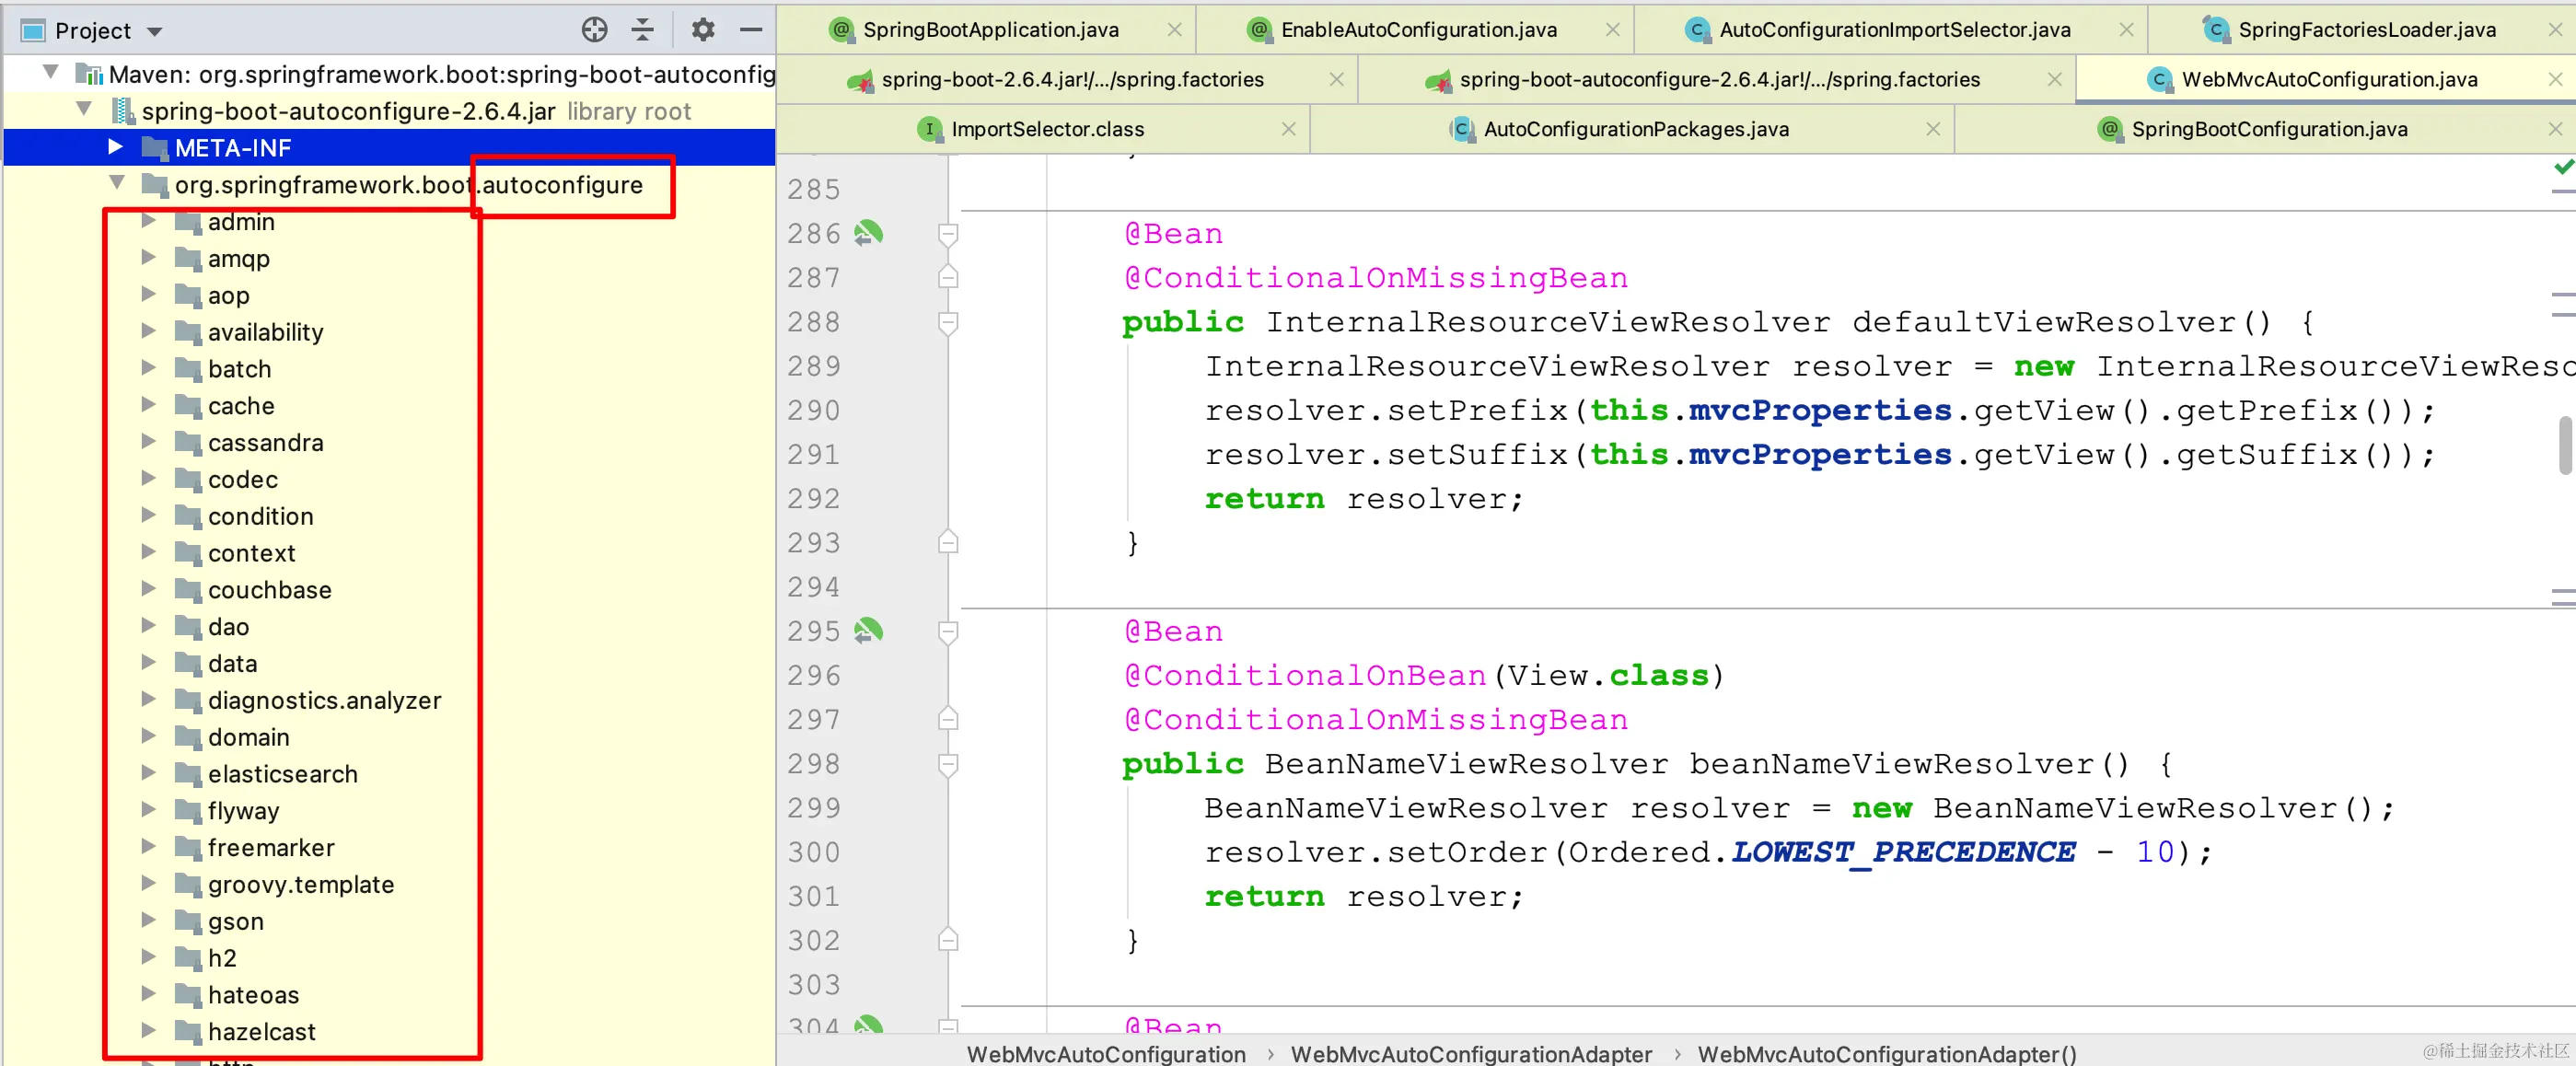Click the green inspection checkmark at editor top right
This screenshot has height=1066, width=2576.
click(x=2563, y=167)
